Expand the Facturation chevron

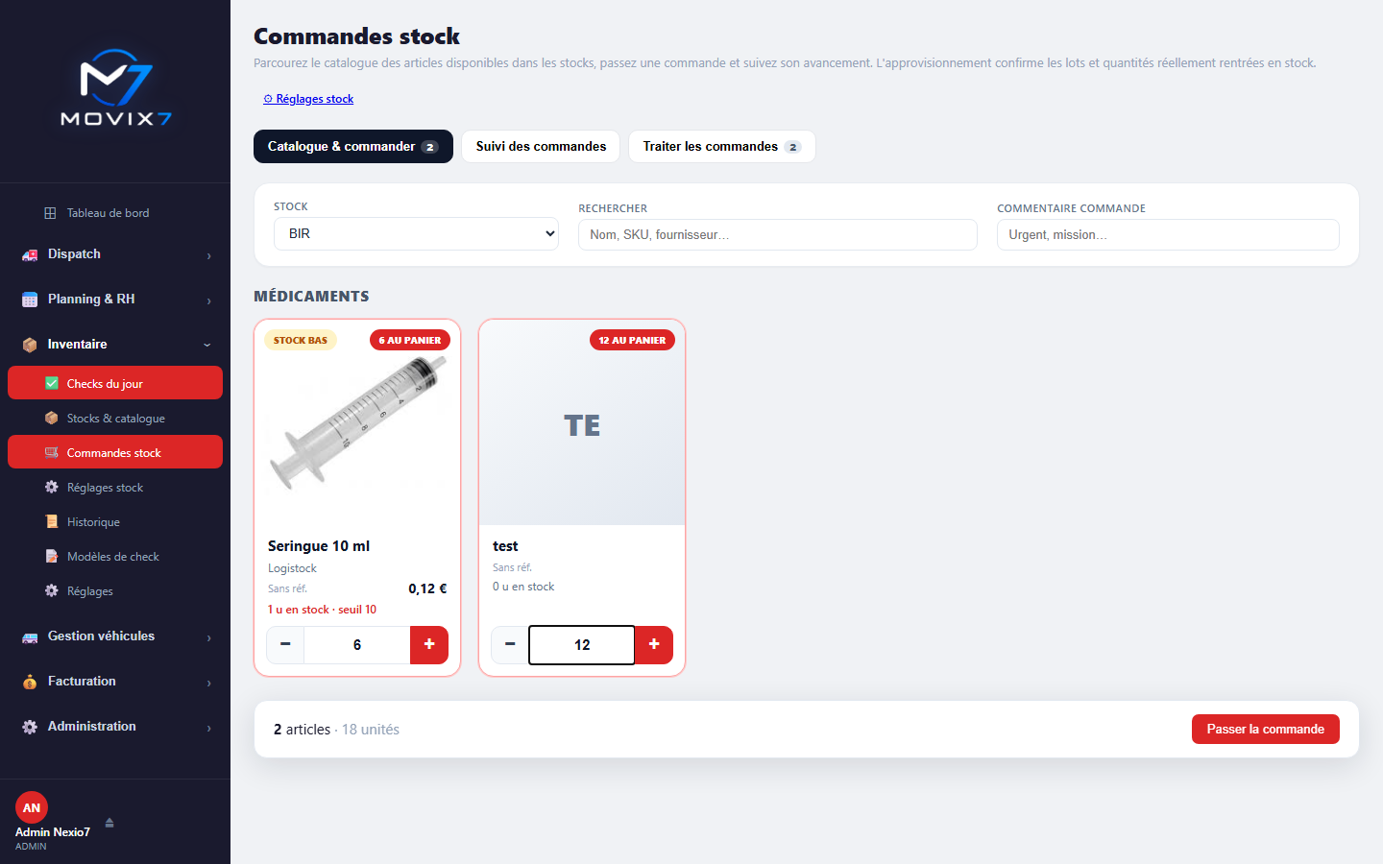tap(208, 683)
